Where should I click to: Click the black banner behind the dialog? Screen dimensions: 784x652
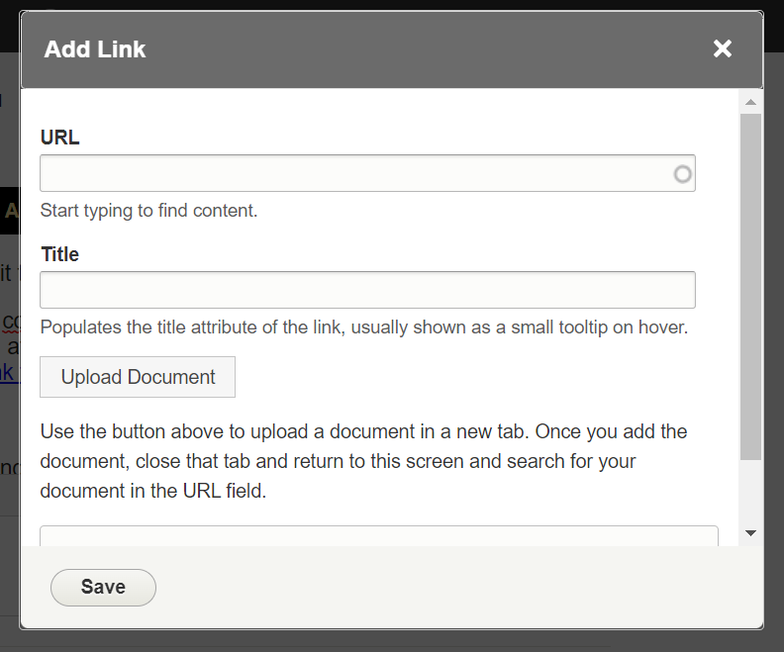pos(9,211)
